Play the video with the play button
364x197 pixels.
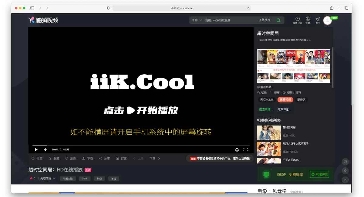coord(36,149)
